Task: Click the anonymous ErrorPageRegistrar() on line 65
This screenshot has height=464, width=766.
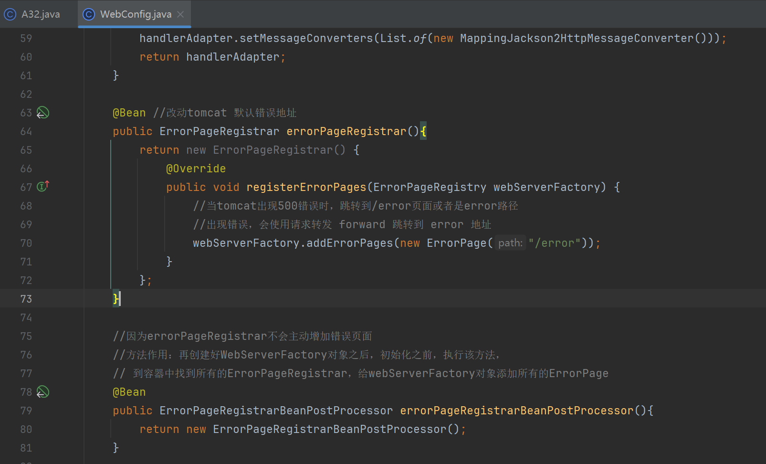Action: pyautogui.click(x=279, y=150)
